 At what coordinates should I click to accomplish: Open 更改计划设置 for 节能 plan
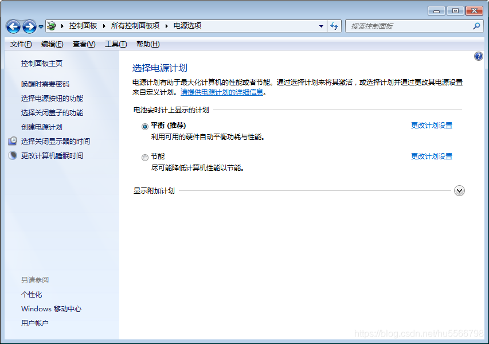pyautogui.click(x=432, y=157)
